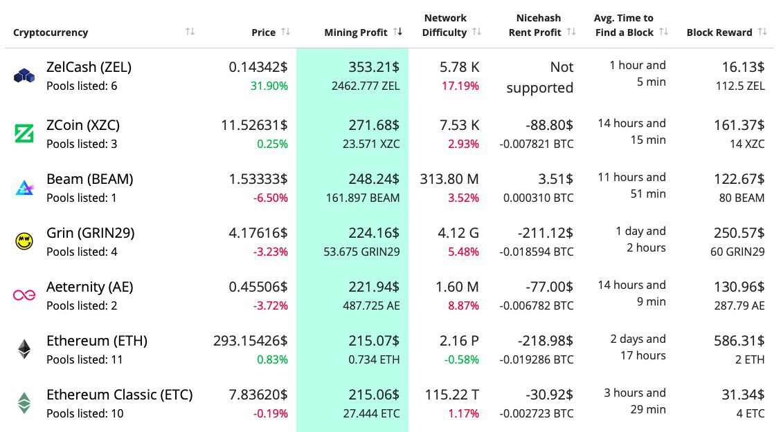Click Beam's 248.24$ mining profit cell
Screen dimensions: 781x432
tap(374, 179)
